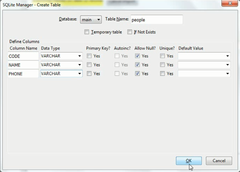Click the Autoinc? header label
The height and width of the screenshot is (172, 240).
tap(122, 48)
